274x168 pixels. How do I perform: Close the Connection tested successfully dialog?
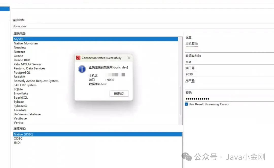(x=129, y=58)
